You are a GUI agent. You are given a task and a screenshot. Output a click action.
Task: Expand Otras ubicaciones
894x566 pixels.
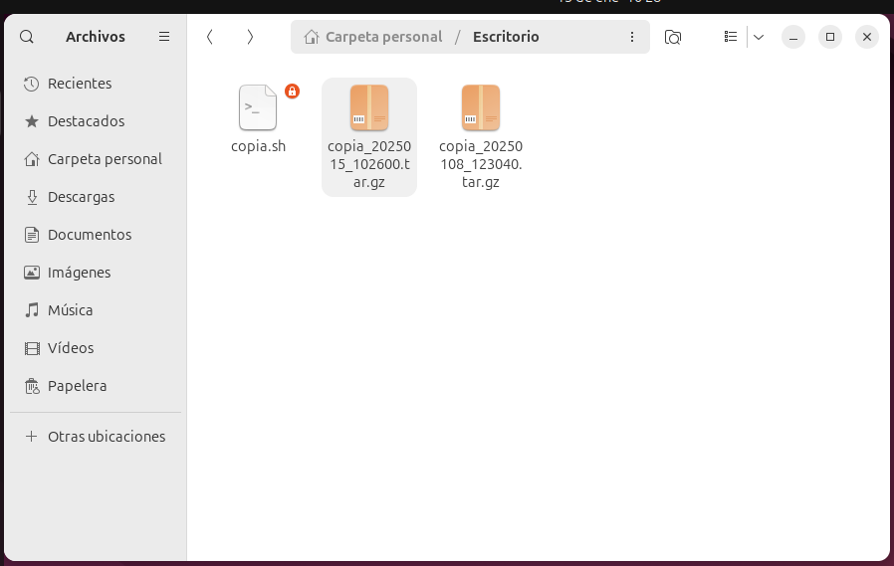pyautogui.click(x=107, y=437)
